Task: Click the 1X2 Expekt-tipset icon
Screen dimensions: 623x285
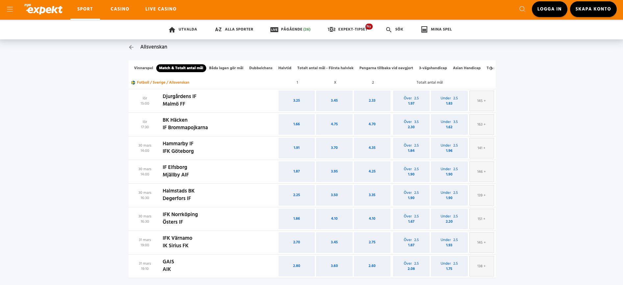Action: pyautogui.click(x=332, y=30)
